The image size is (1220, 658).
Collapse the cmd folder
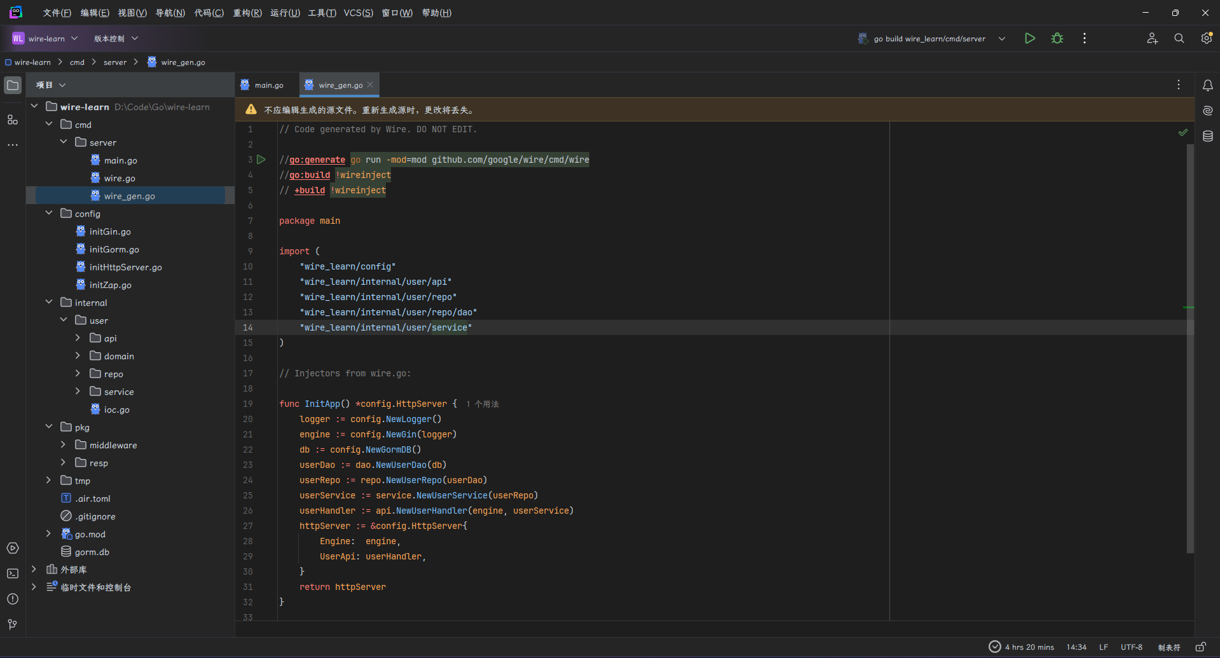point(49,124)
